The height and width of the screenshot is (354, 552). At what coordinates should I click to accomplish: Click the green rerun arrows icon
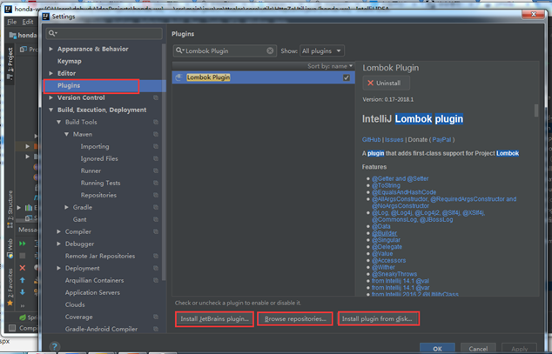click(23, 244)
